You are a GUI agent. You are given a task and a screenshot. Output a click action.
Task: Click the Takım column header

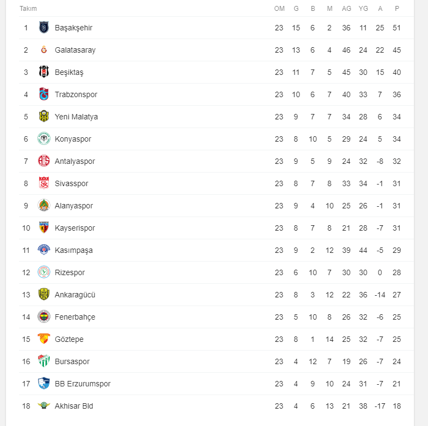pyautogui.click(x=28, y=9)
